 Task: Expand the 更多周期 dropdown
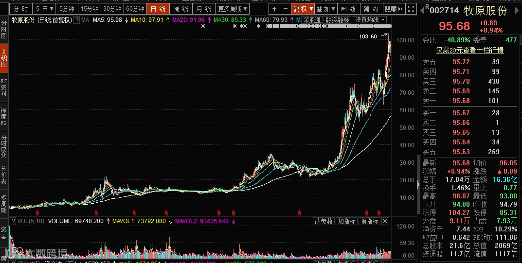coord(233,9)
